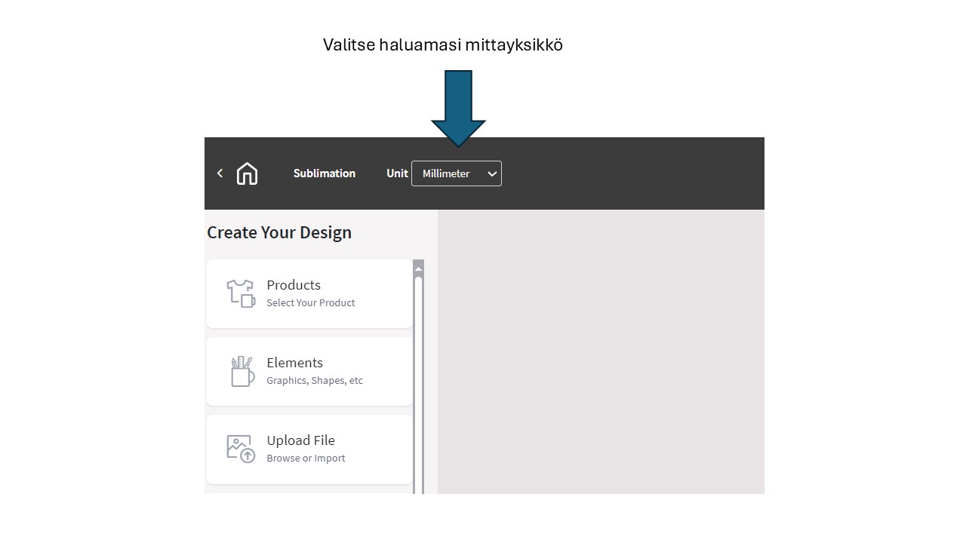Click the 'Graphics, Shapes, etc' subtitle

[x=315, y=381]
